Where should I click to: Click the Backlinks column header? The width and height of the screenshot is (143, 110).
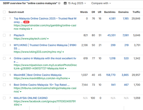click(110, 12)
